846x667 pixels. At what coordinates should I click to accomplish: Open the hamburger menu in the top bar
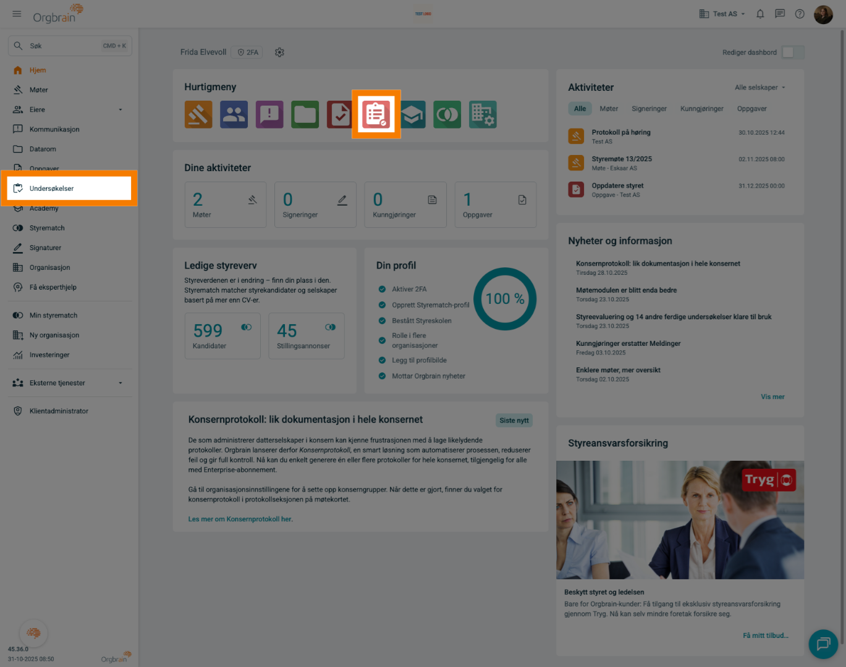17,14
